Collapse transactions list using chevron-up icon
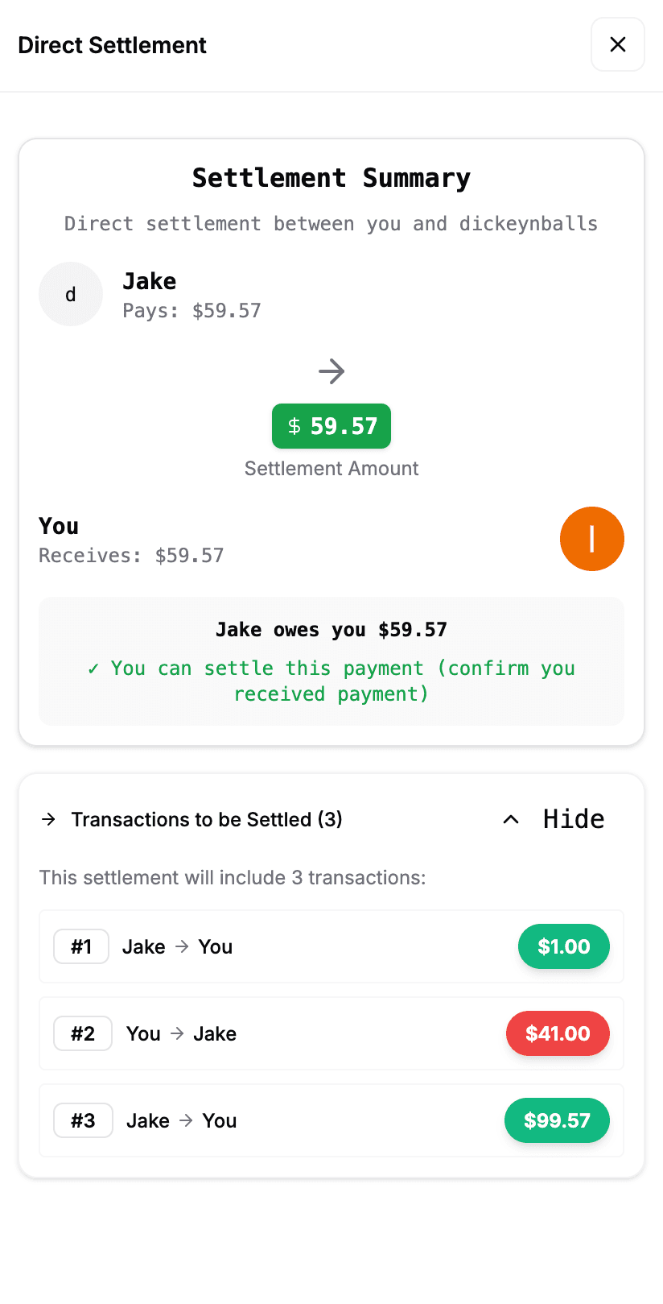 [511, 819]
